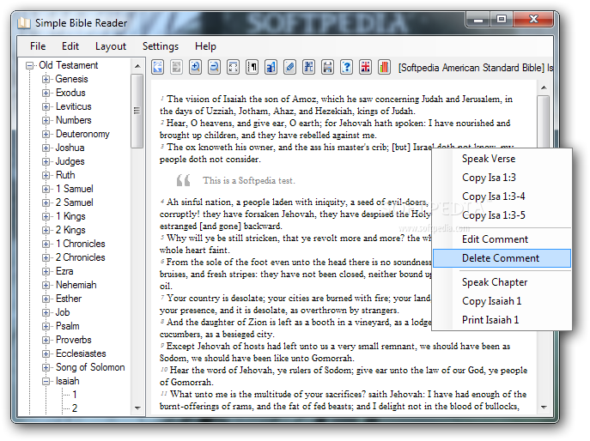Expand the Deuteronomy book node

pyautogui.click(x=46, y=134)
